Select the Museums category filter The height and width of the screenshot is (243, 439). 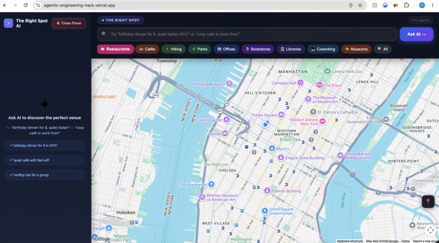356,49
